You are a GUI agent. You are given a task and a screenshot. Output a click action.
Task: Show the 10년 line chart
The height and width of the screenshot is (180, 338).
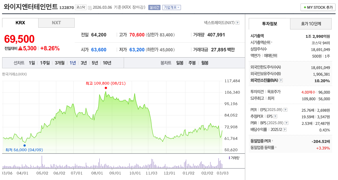(107, 63)
